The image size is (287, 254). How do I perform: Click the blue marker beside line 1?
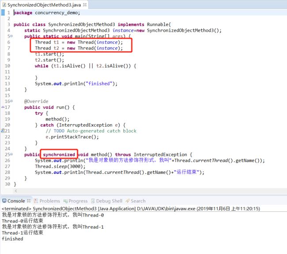coord(3,12)
